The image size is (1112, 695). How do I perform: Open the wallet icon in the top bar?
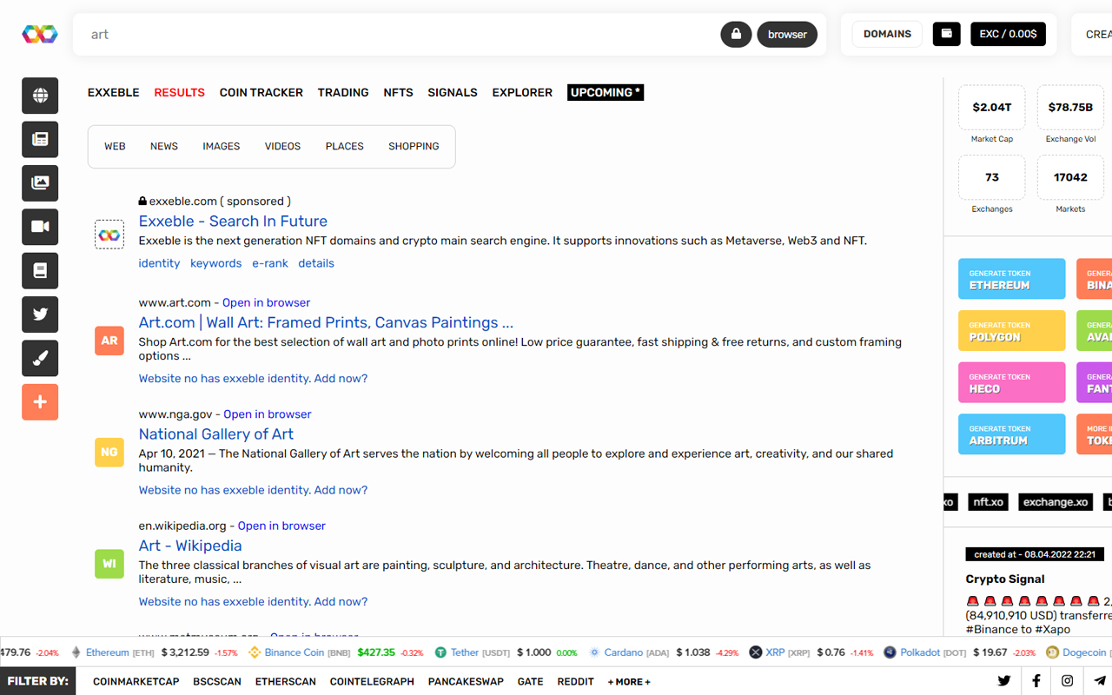point(946,33)
